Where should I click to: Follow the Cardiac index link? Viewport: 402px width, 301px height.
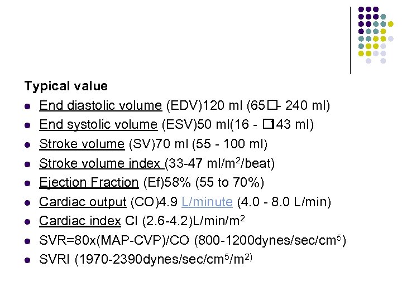point(80,221)
